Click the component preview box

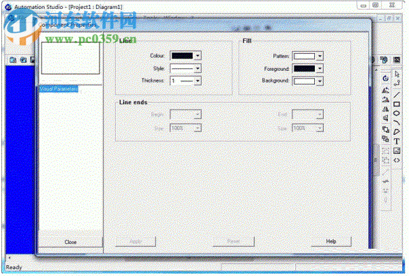70,58
